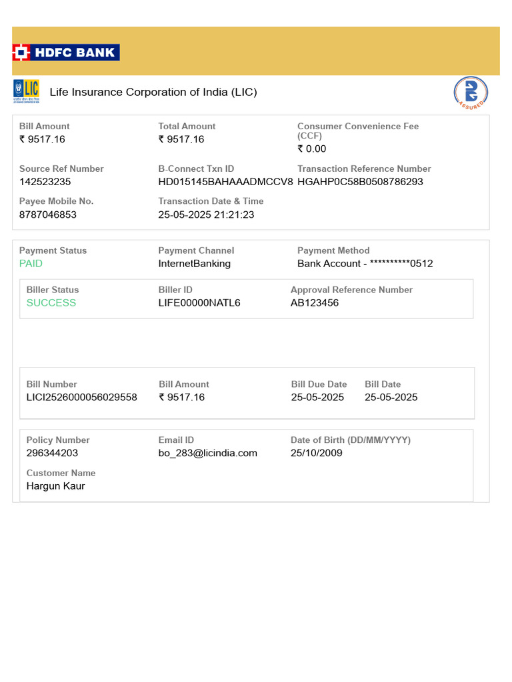Select Bill Due Date value
The width and height of the screenshot is (512, 682).
tap(317, 397)
